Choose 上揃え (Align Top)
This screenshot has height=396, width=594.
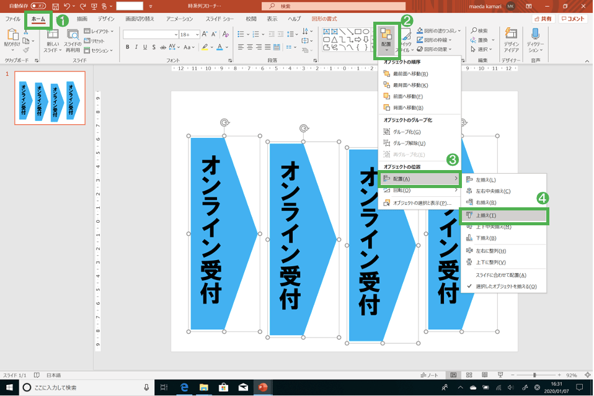click(x=504, y=215)
